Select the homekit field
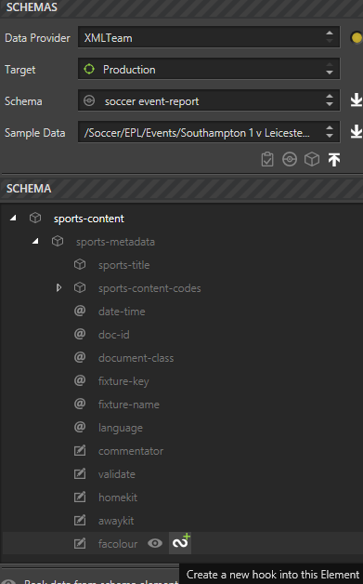The image size is (363, 584). [118, 498]
